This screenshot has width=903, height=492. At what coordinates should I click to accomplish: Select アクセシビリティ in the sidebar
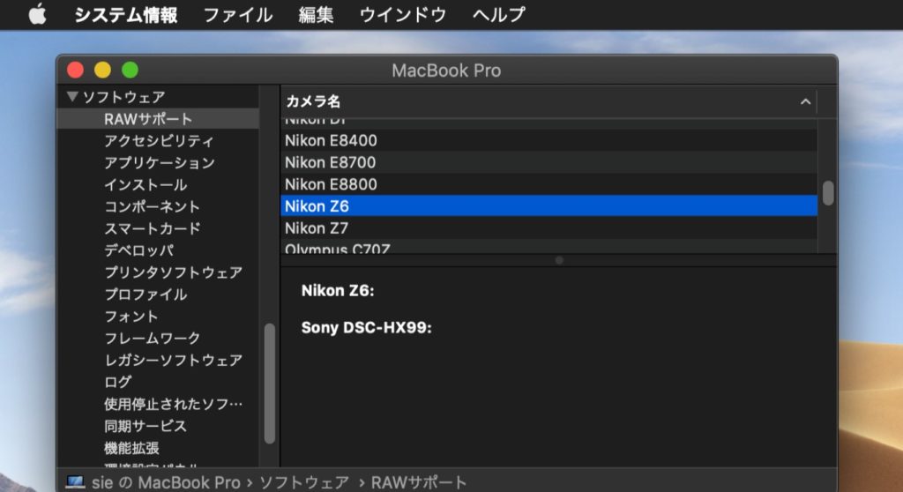point(159,140)
